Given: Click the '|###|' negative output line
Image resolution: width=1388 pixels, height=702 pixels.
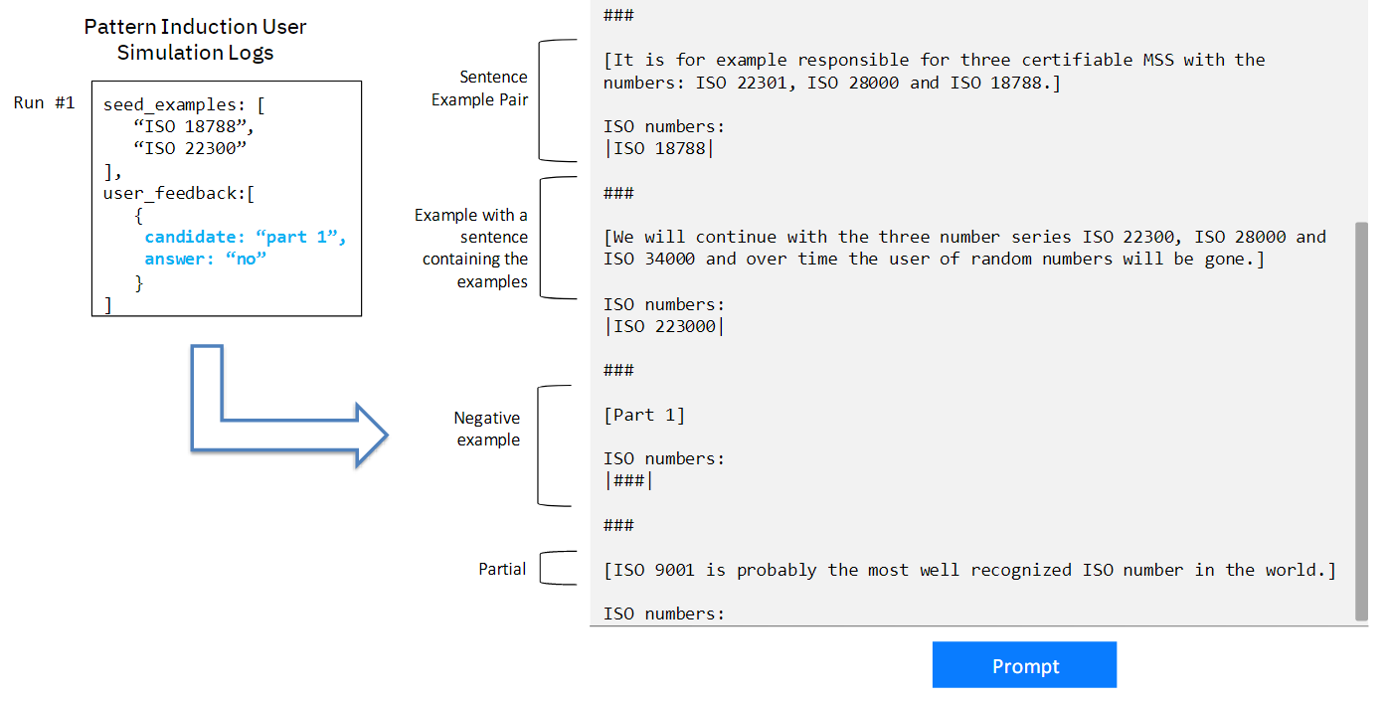Looking at the screenshot, I should (628, 480).
